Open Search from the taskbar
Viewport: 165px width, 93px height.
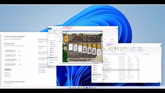73,88
